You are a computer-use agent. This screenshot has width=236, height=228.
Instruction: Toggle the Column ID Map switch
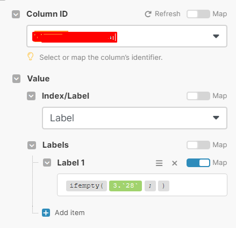click(198, 14)
